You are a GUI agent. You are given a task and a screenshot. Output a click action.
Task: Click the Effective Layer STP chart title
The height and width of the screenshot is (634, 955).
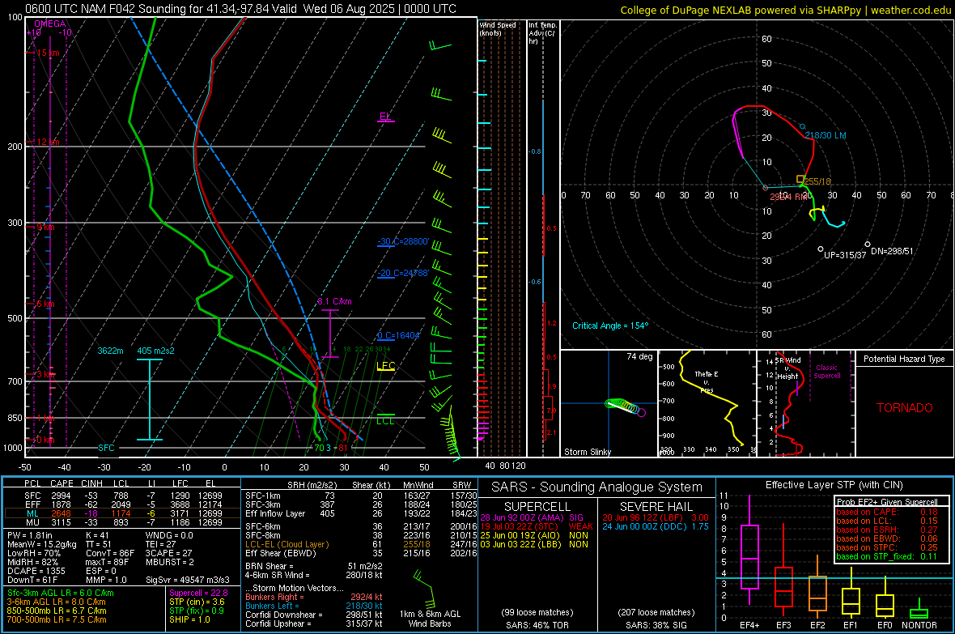pyautogui.click(x=834, y=485)
